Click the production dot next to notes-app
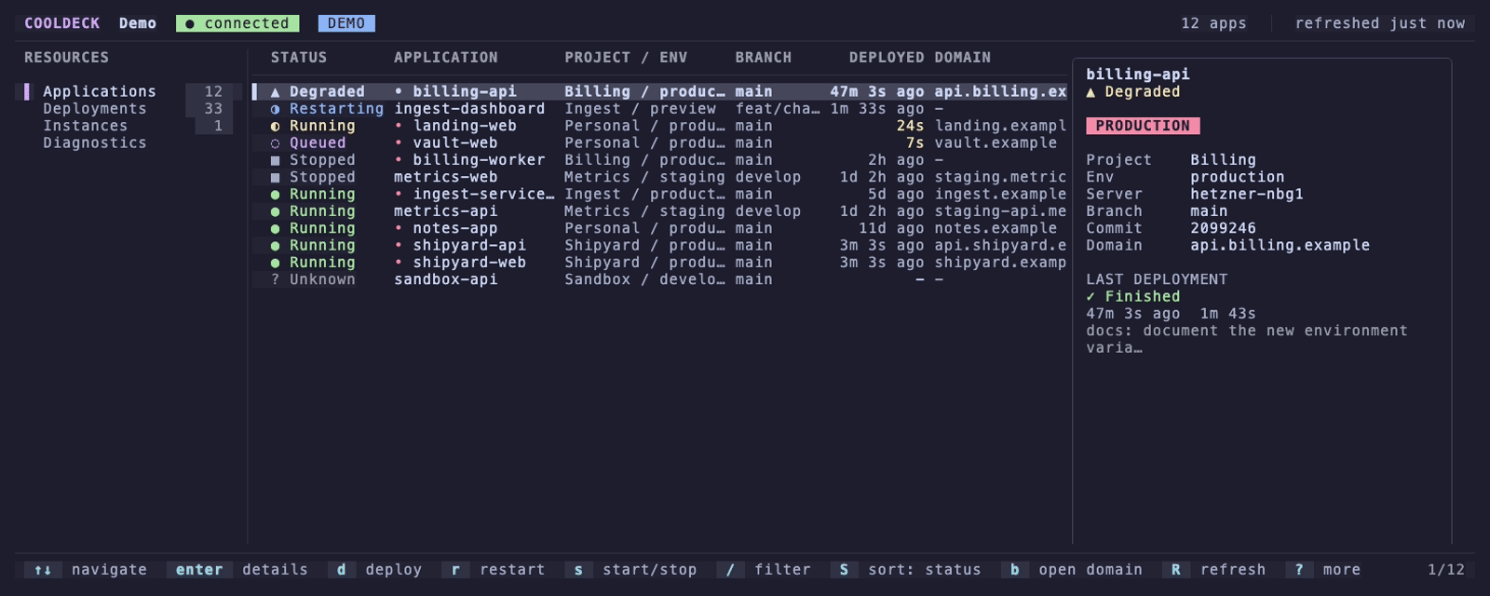 click(399, 229)
